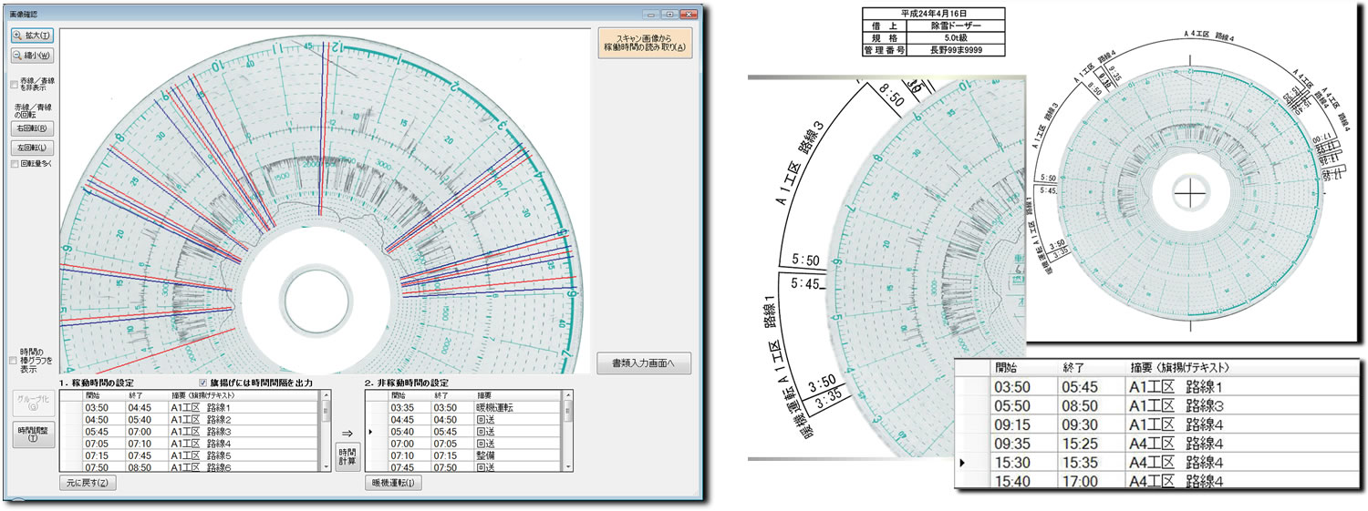Click 平成24年4月16日 date cell
The height and width of the screenshot is (511, 1368).
click(x=933, y=15)
